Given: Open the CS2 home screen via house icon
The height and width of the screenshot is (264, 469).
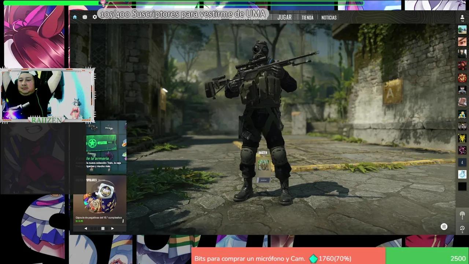Looking at the screenshot, I should (75, 17).
